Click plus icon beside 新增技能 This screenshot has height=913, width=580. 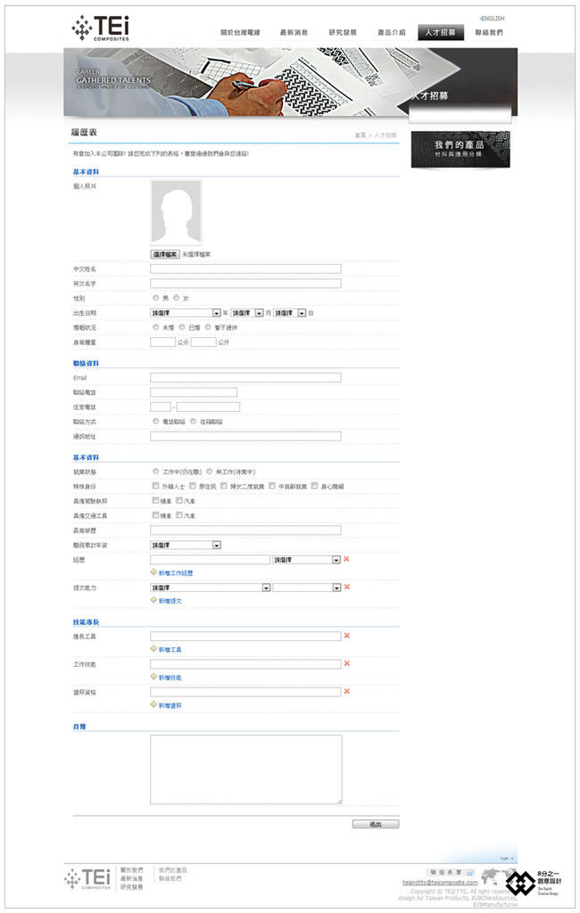coord(153,677)
